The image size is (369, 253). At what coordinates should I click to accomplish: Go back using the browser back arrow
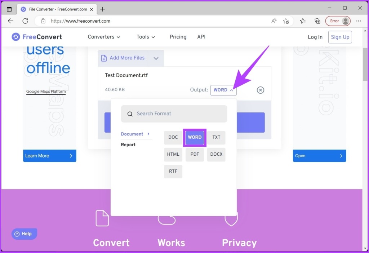(10, 21)
